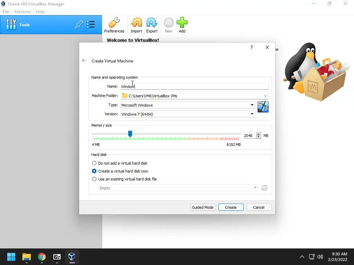The height and width of the screenshot is (265, 354).
Task: Open 7-Zip from the taskbar
Action: point(57,257)
